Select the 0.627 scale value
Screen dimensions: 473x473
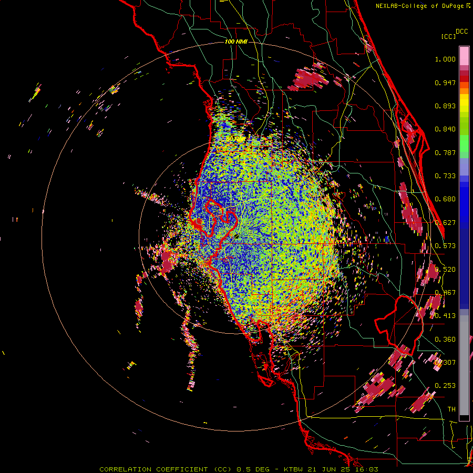tap(445, 223)
